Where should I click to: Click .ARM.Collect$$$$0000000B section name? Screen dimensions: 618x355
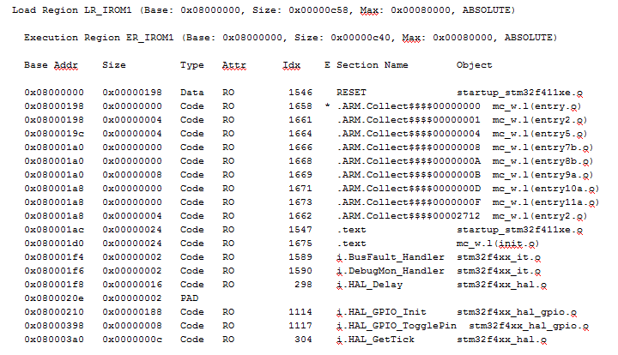[409, 175]
